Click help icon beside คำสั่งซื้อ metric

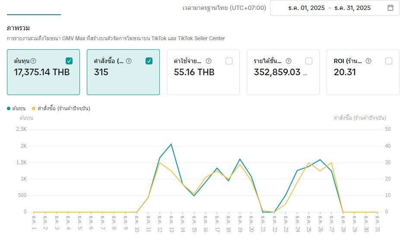click(x=129, y=61)
